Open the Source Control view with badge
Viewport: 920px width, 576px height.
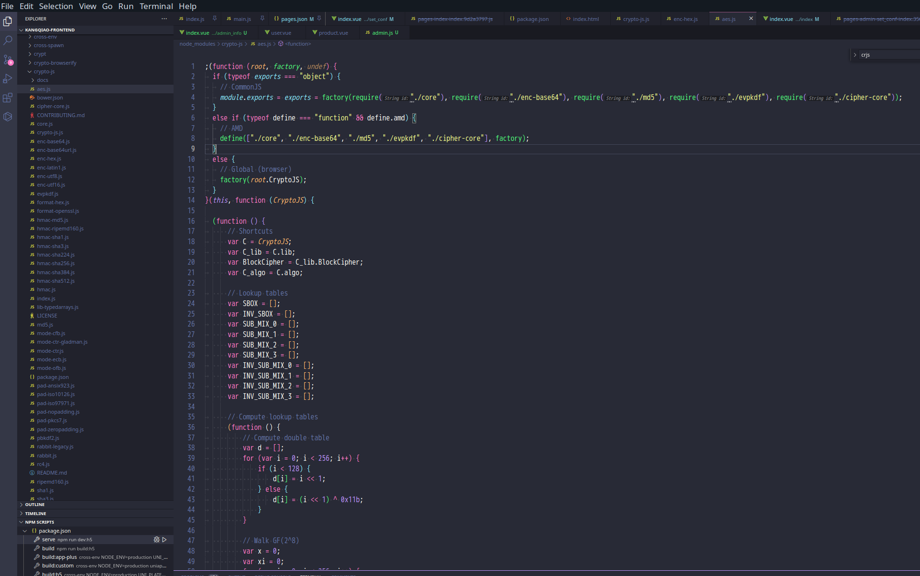(8, 60)
